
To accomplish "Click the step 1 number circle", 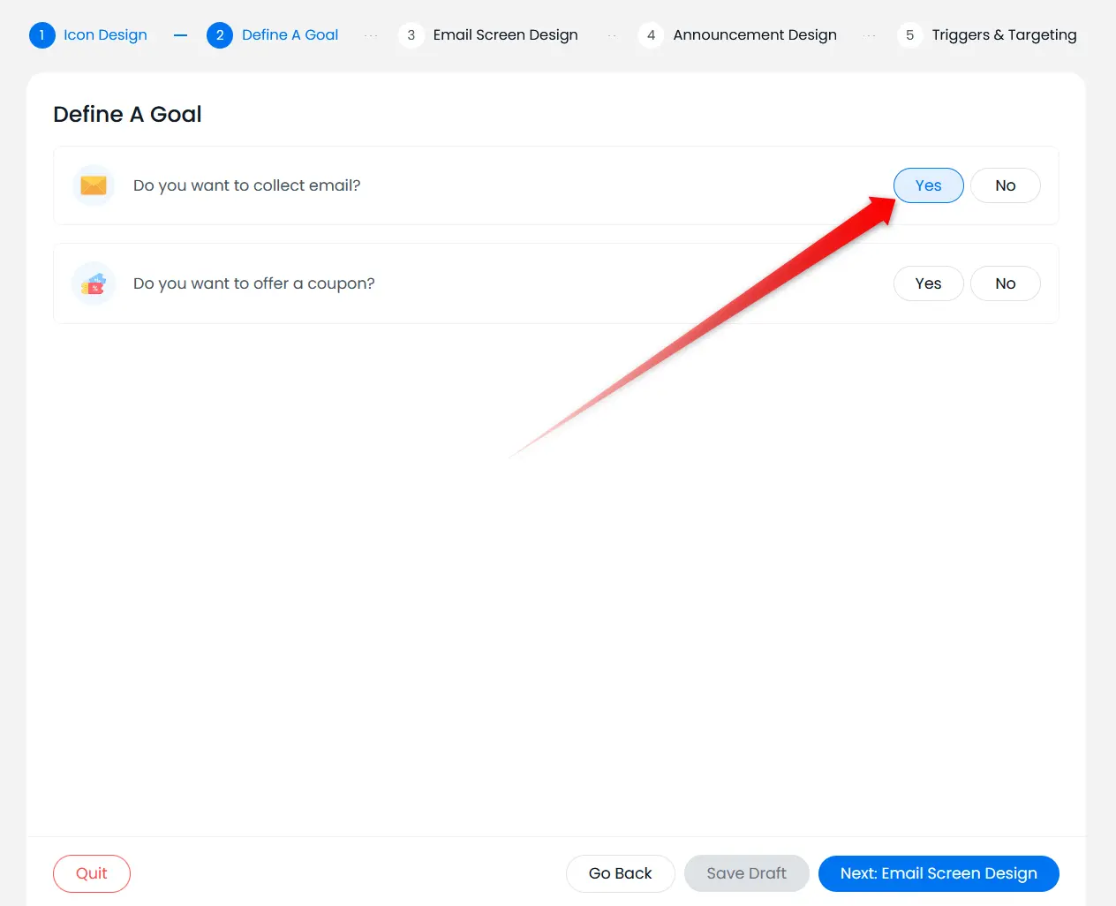I will [41, 35].
